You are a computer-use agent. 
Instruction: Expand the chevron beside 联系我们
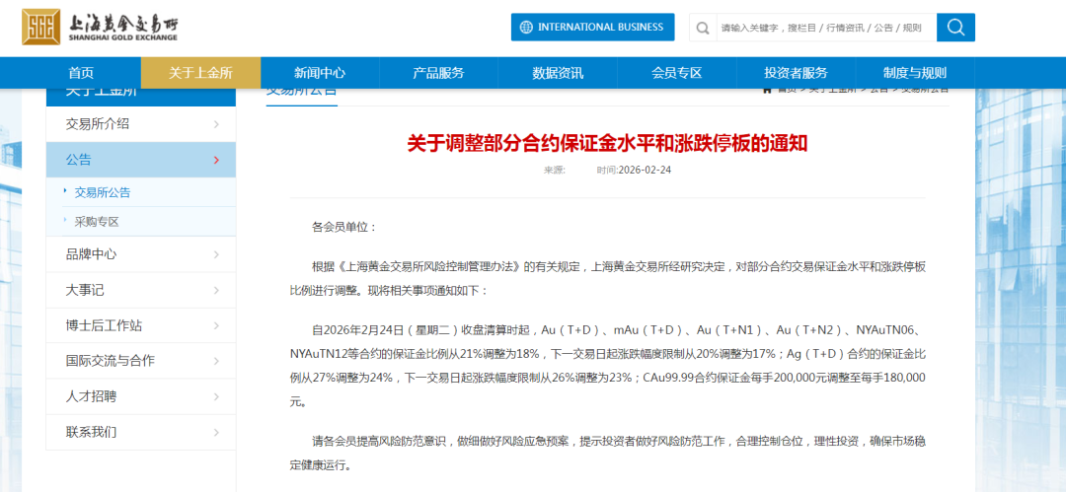tap(216, 432)
